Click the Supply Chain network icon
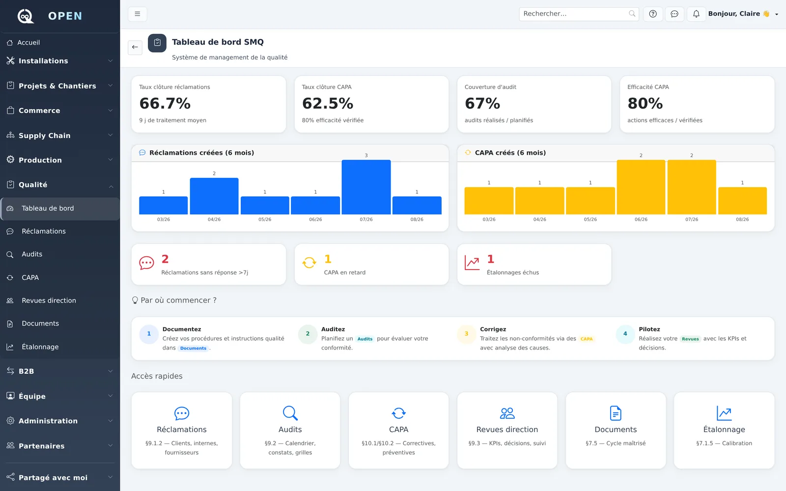This screenshot has height=491, width=786. pyautogui.click(x=10, y=135)
